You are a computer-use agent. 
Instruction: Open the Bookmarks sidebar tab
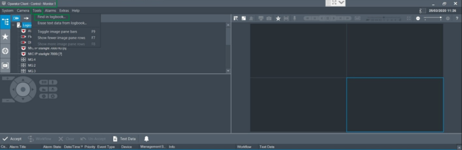[5, 65]
